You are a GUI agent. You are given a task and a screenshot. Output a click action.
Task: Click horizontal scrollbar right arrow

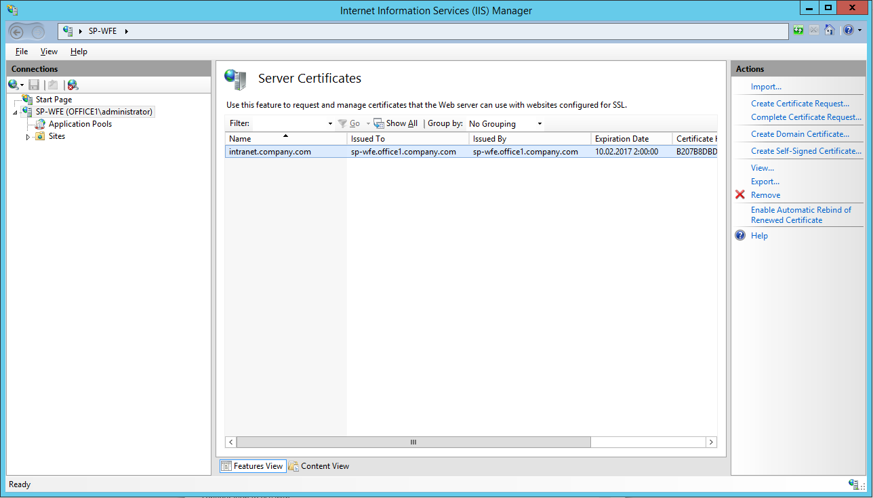711,442
